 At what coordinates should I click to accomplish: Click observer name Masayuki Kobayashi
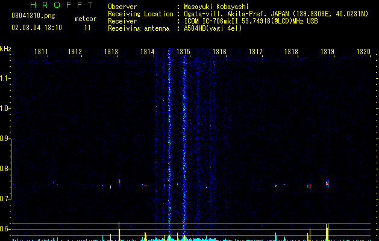coord(216,7)
